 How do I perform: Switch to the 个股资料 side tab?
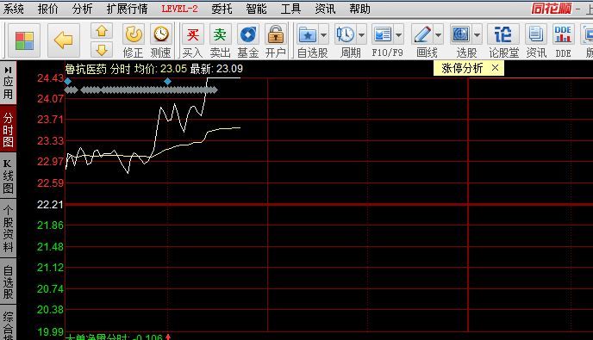coord(8,229)
